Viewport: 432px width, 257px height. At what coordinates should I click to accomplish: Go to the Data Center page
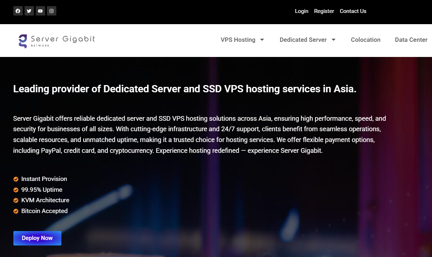(411, 40)
